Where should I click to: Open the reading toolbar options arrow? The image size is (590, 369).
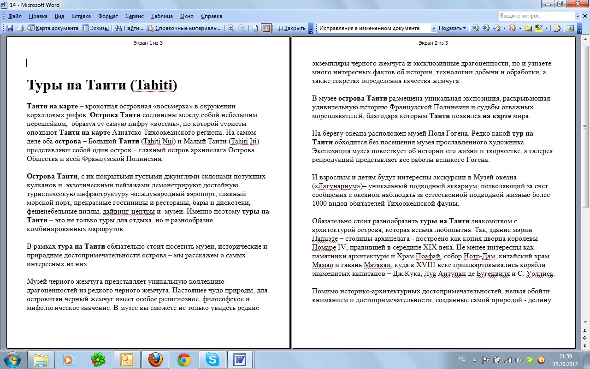click(x=311, y=29)
